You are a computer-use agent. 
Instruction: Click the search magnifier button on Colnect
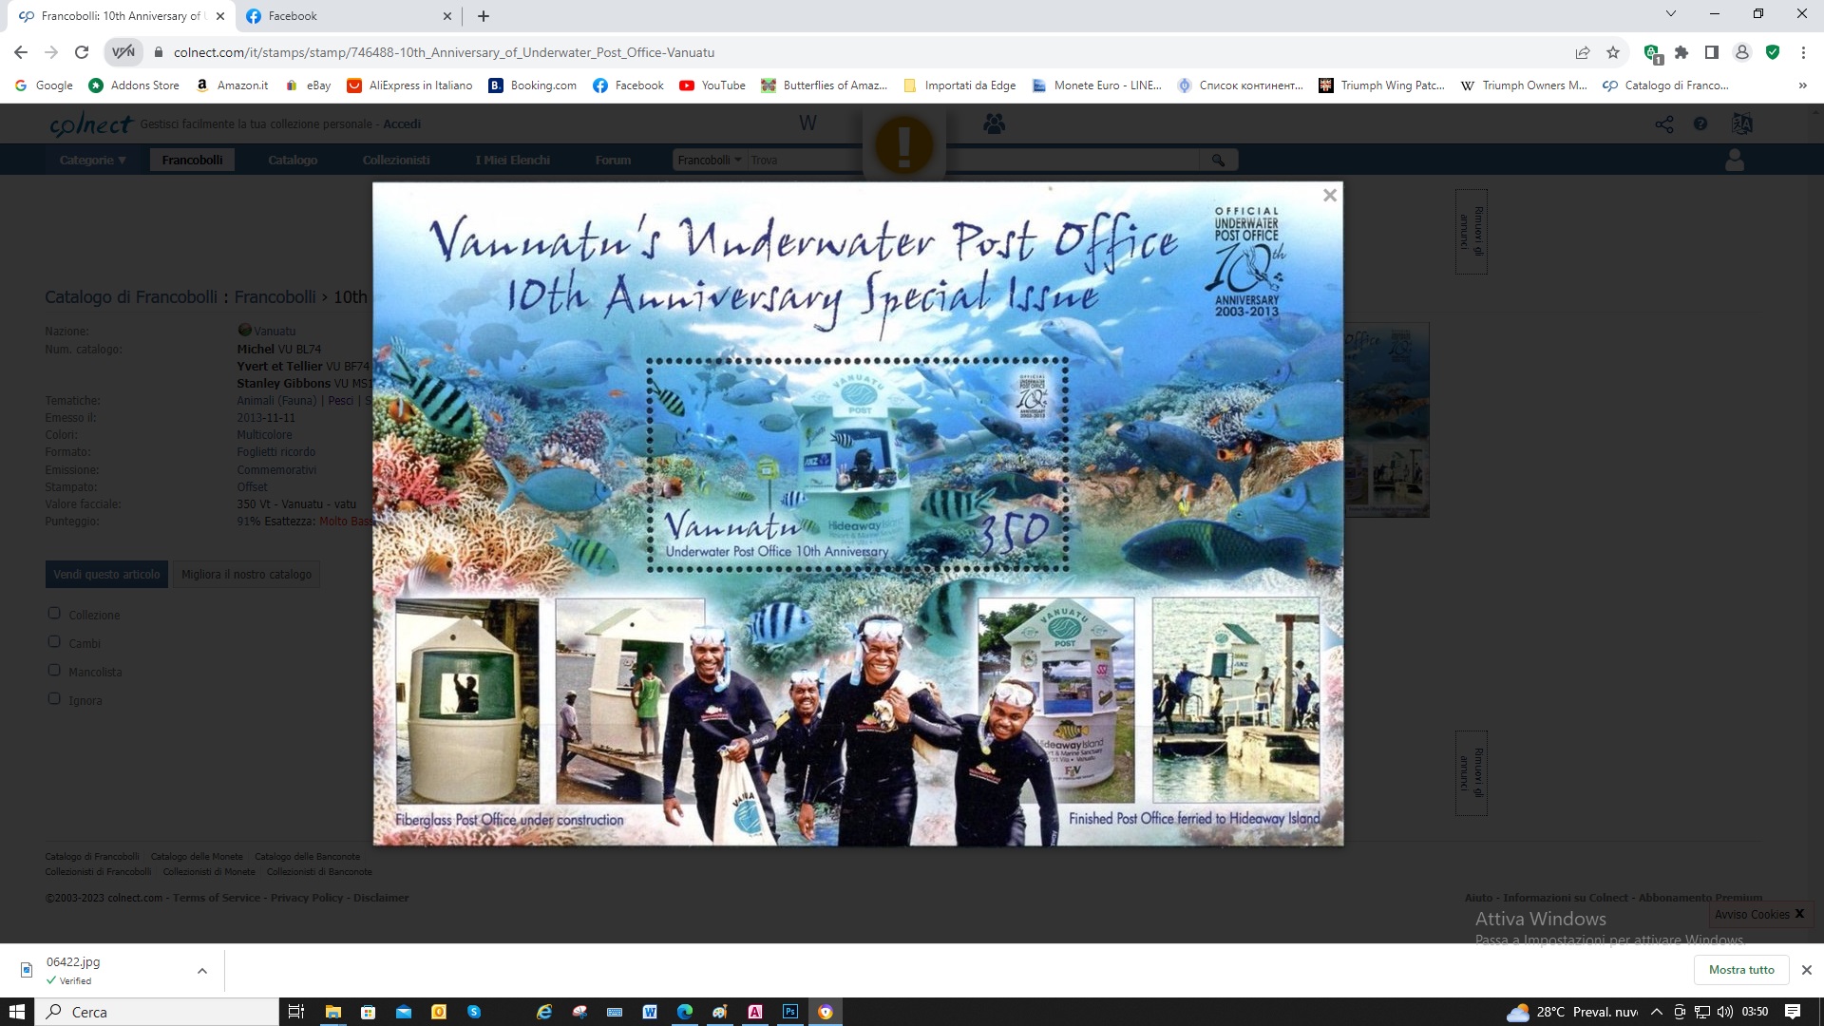click(x=1218, y=160)
